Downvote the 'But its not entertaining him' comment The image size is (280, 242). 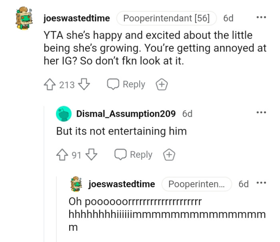(91, 155)
